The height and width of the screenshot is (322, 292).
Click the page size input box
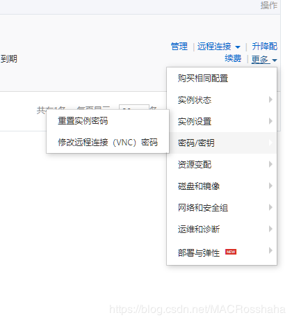coord(134,107)
